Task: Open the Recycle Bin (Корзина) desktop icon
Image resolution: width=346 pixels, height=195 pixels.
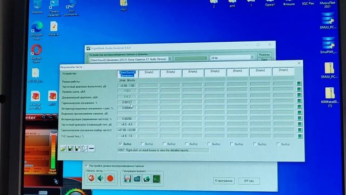Action: tap(37, 7)
